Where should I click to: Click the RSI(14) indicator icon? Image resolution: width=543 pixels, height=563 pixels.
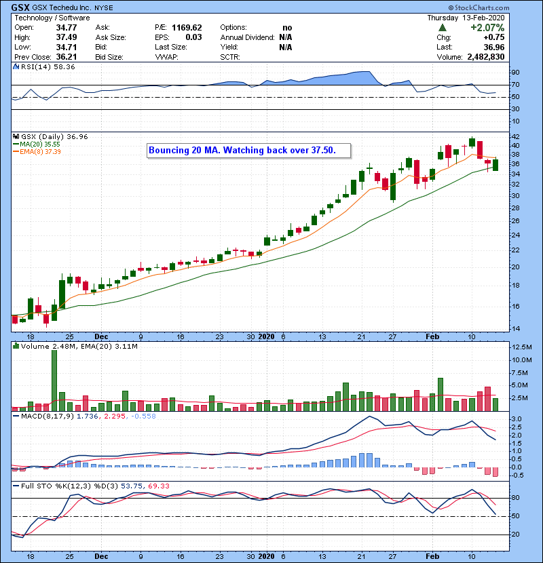(16, 66)
